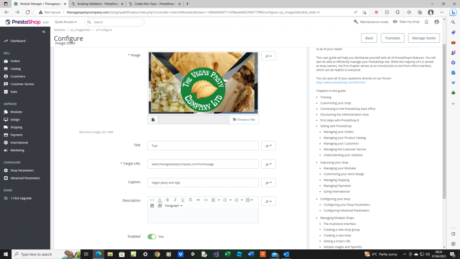Toggle underline in Description editor
The image size is (460, 259).
point(183,200)
